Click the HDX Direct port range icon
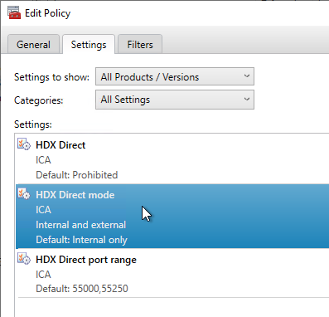This screenshot has width=329, height=317. click(24, 259)
